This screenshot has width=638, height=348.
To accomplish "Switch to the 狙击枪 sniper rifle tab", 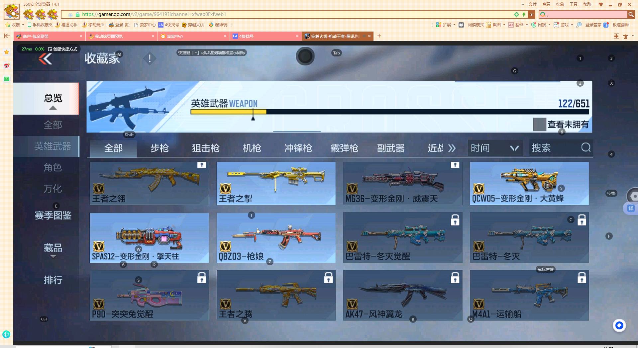I will [205, 148].
